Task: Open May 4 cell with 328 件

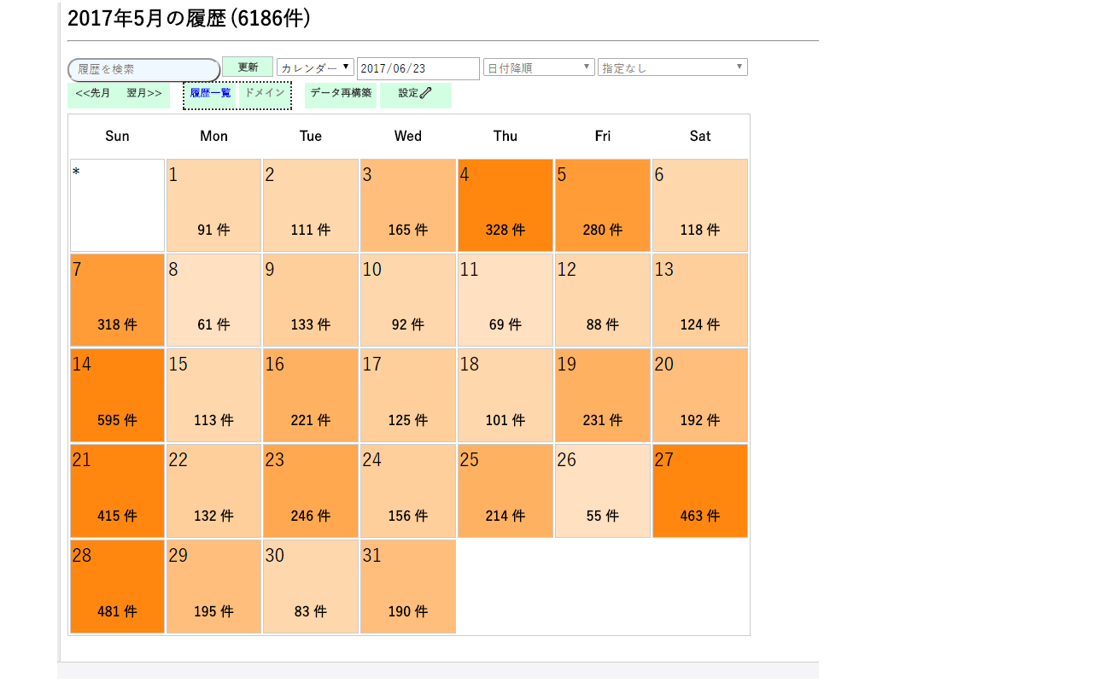Action: pyautogui.click(x=506, y=205)
